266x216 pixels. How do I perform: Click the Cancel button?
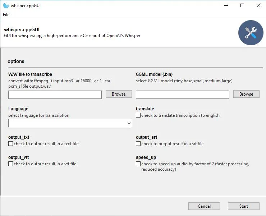pos(204,206)
